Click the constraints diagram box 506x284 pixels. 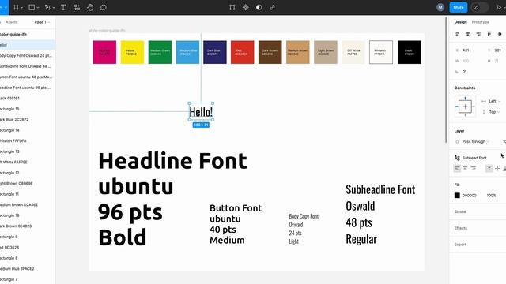pyautogui.click(x=465, y=106)
